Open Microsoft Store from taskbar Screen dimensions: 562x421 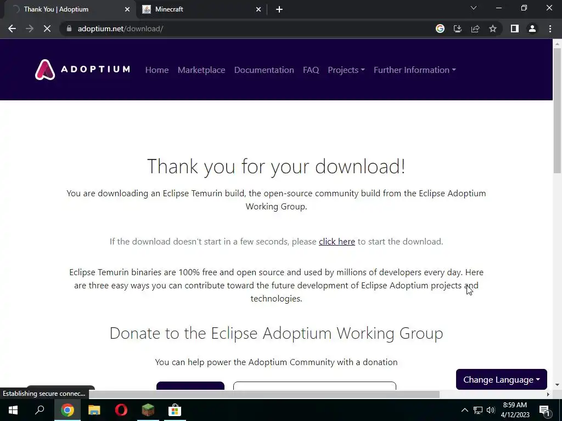coord(175,410)
